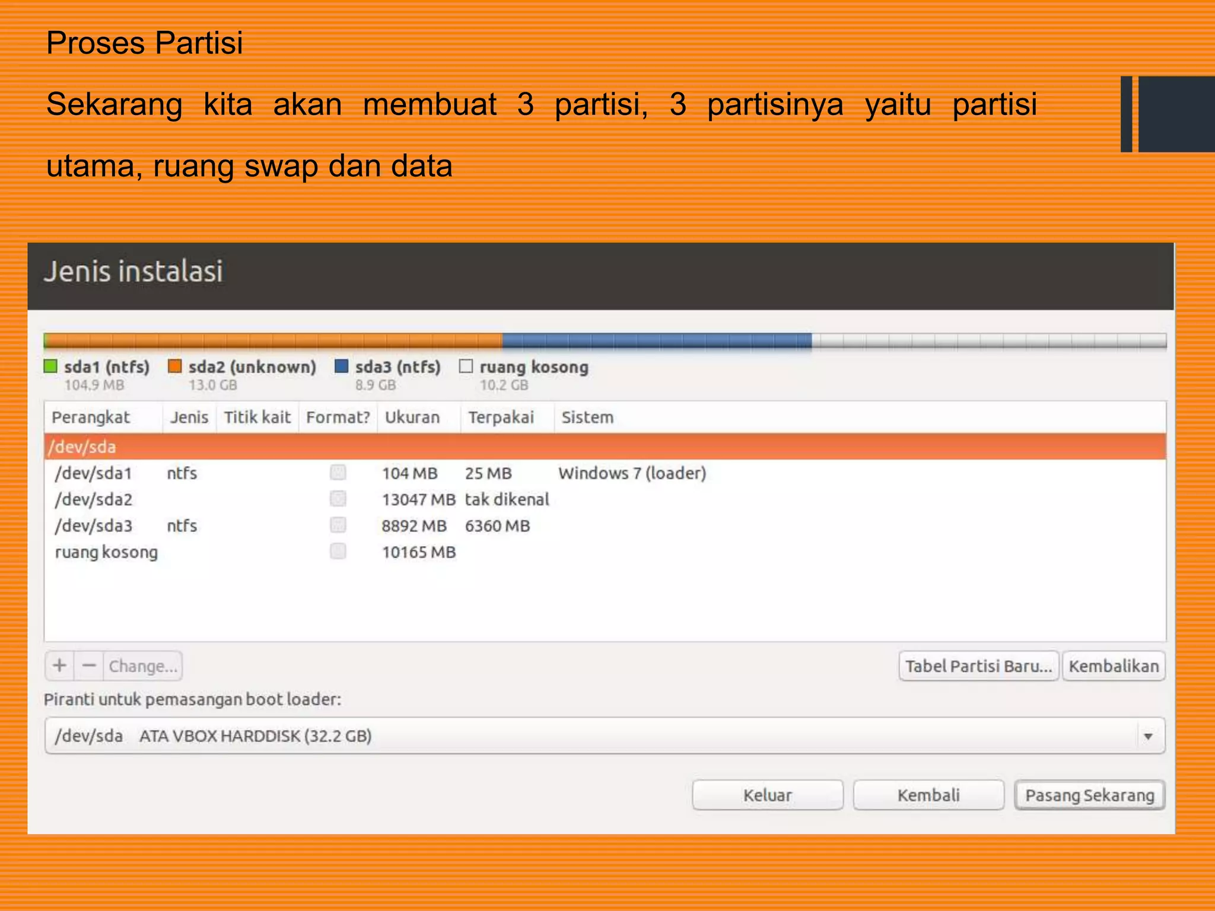Click the Perangkat column header

104,417
